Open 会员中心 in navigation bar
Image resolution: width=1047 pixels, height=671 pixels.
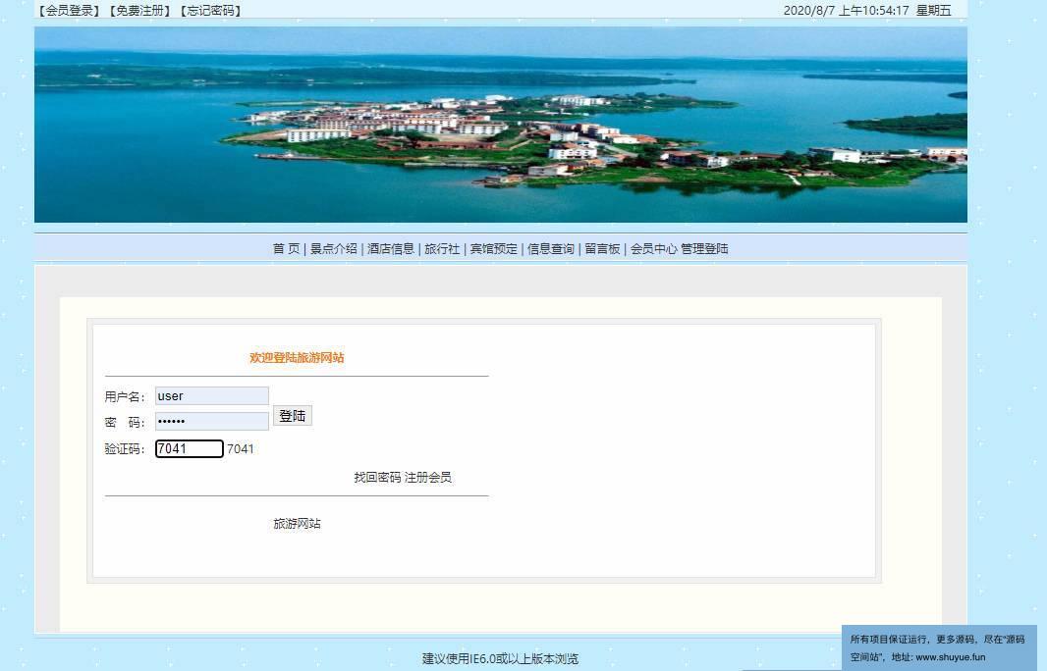pos(654,249)
